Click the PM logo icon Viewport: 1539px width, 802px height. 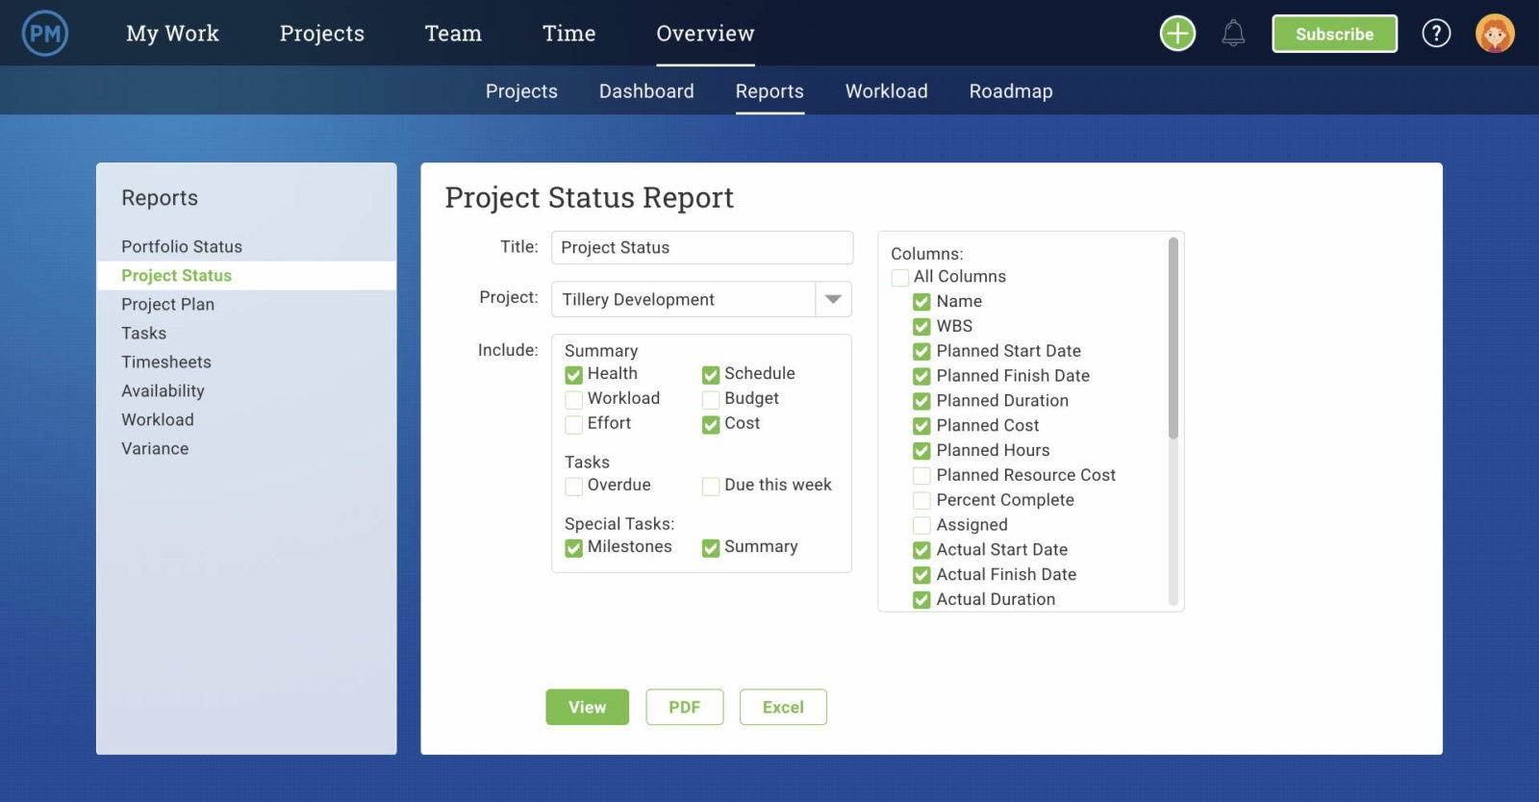(x=44, y=34)
